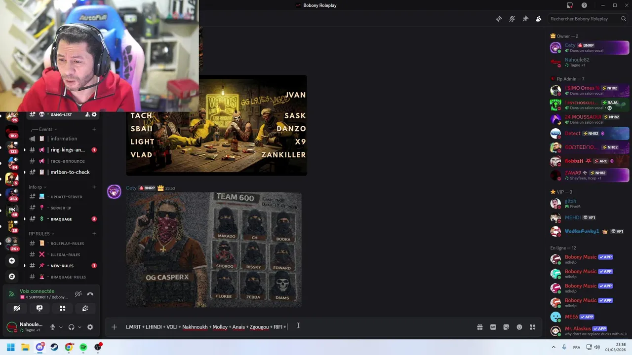Screen dimensions: 632x355
Task: Collapse the Events category
Action: (46, 129)
